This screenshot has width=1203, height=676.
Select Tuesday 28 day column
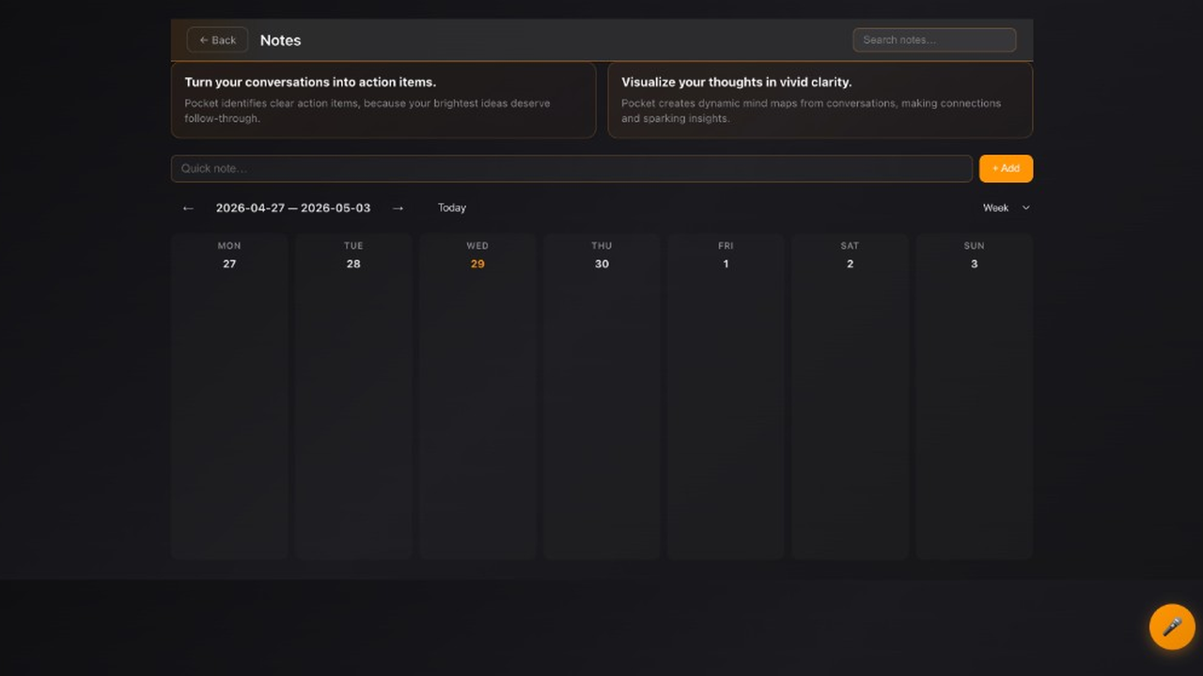(353, 396)
